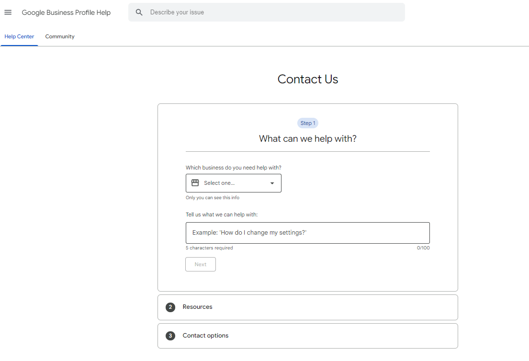Switch to the Community tab
Image resolution: width=529 pixels, height=361 pixels.
[x=59, y=36]
